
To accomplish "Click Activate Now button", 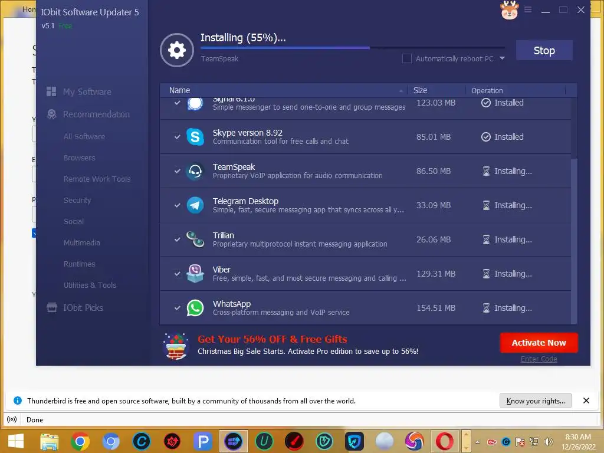I will pos(539,343).
